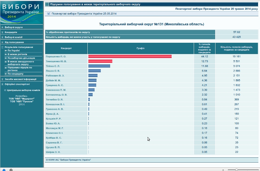This screenshot has height=171, width=260.
Task: Open Виборчі округи menu item
Action: coord(14,27)
